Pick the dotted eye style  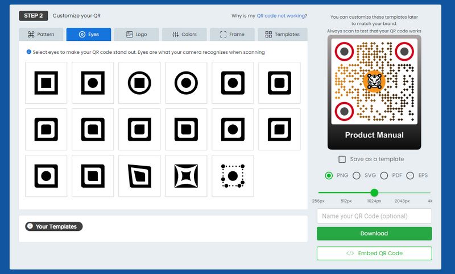click(x=233, y=176)
